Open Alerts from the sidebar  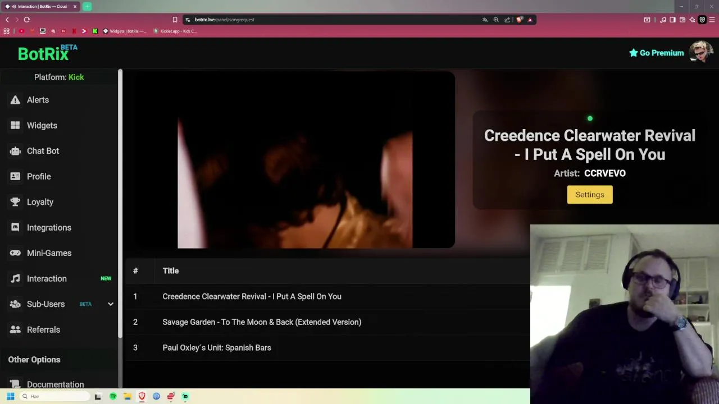click(x=38, y=100)
